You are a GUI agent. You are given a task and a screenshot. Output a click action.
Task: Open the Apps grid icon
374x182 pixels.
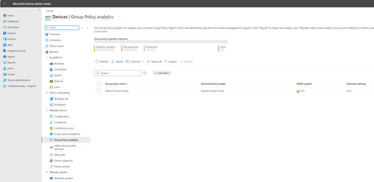pyautogui.click(x=4, y=45)
